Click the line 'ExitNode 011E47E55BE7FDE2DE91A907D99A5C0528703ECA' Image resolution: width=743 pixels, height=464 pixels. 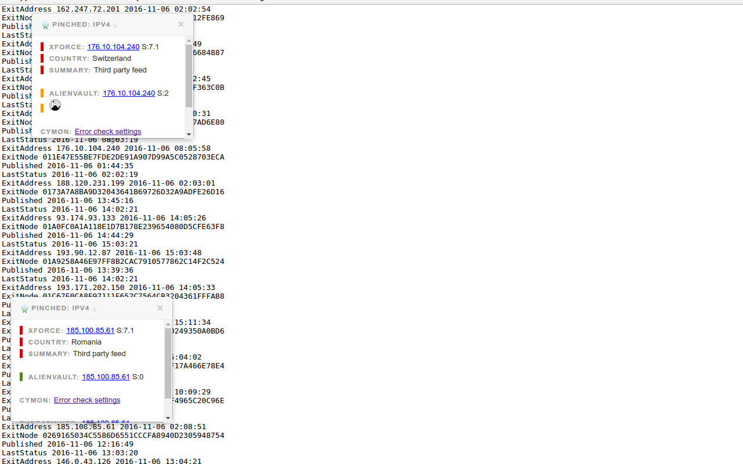[113, 157]
